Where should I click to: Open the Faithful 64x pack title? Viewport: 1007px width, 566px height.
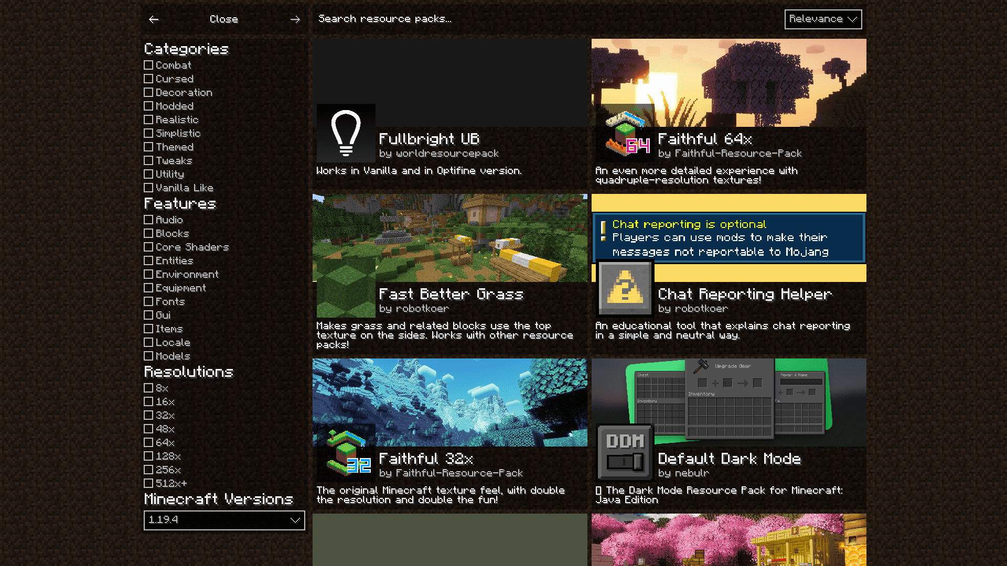tap(705, 139)
